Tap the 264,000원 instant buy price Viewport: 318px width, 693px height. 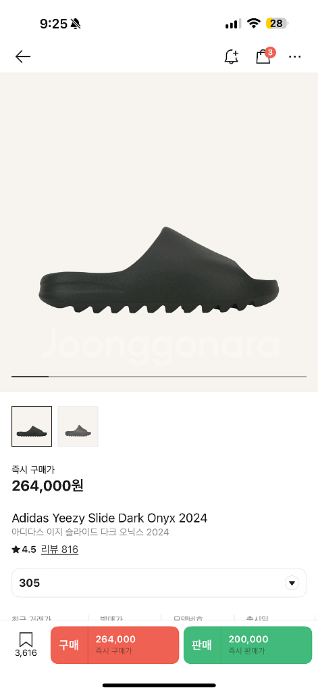pos(48,486)
